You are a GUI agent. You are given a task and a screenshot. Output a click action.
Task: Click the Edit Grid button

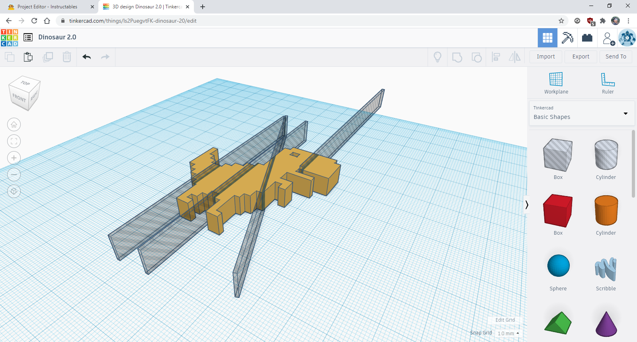coord(505,320)
